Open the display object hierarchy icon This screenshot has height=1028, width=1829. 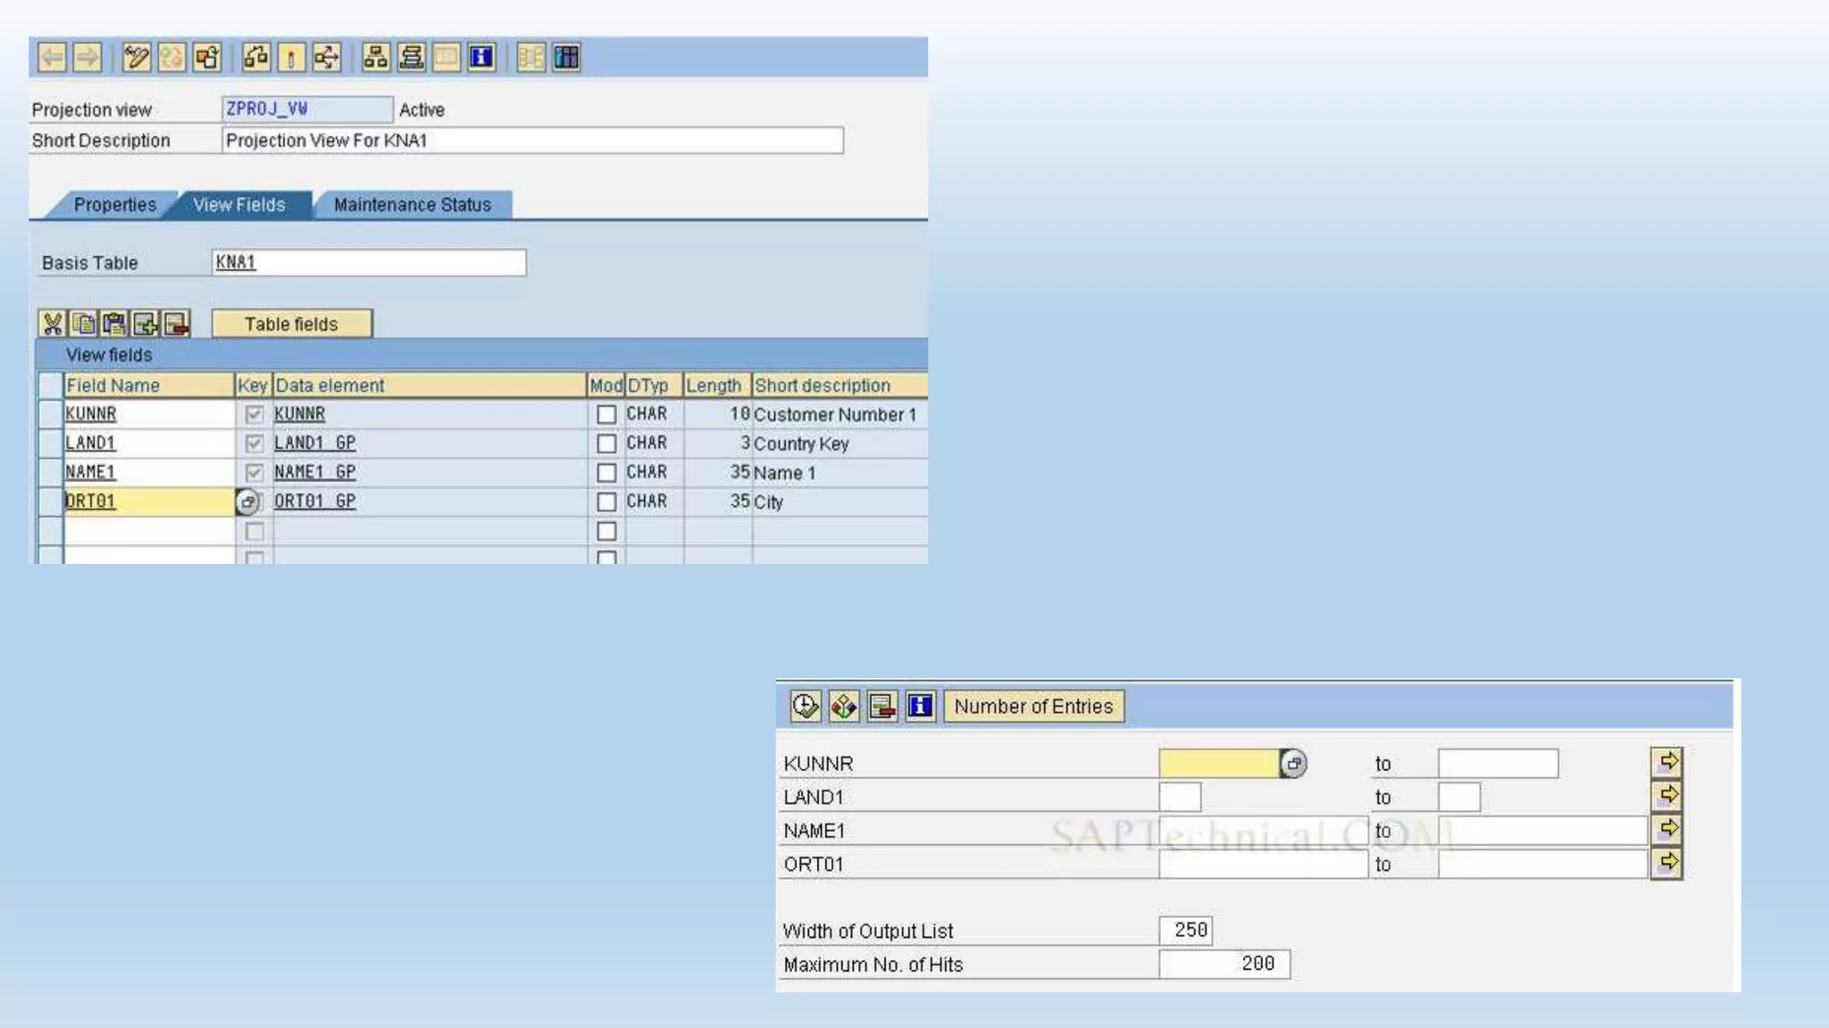376,58
